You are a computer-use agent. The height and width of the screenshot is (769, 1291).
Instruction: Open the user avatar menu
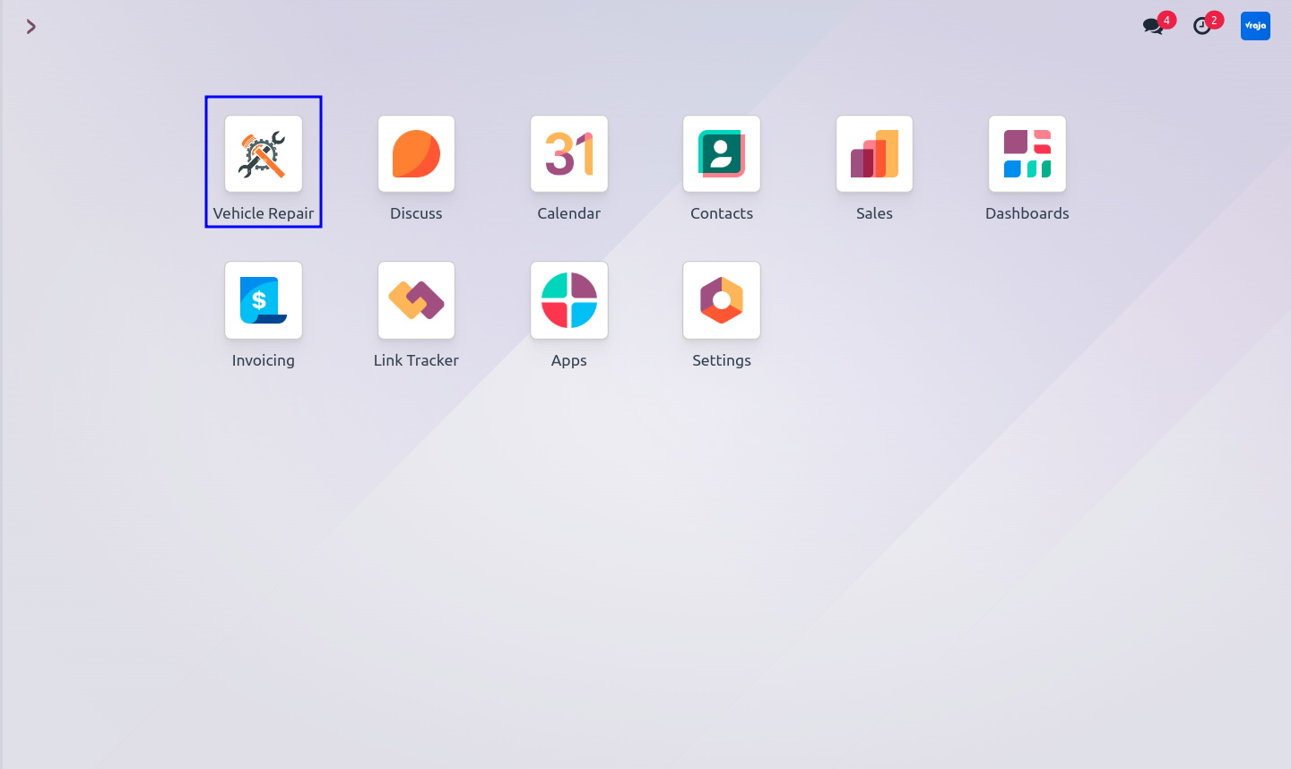1255,26
